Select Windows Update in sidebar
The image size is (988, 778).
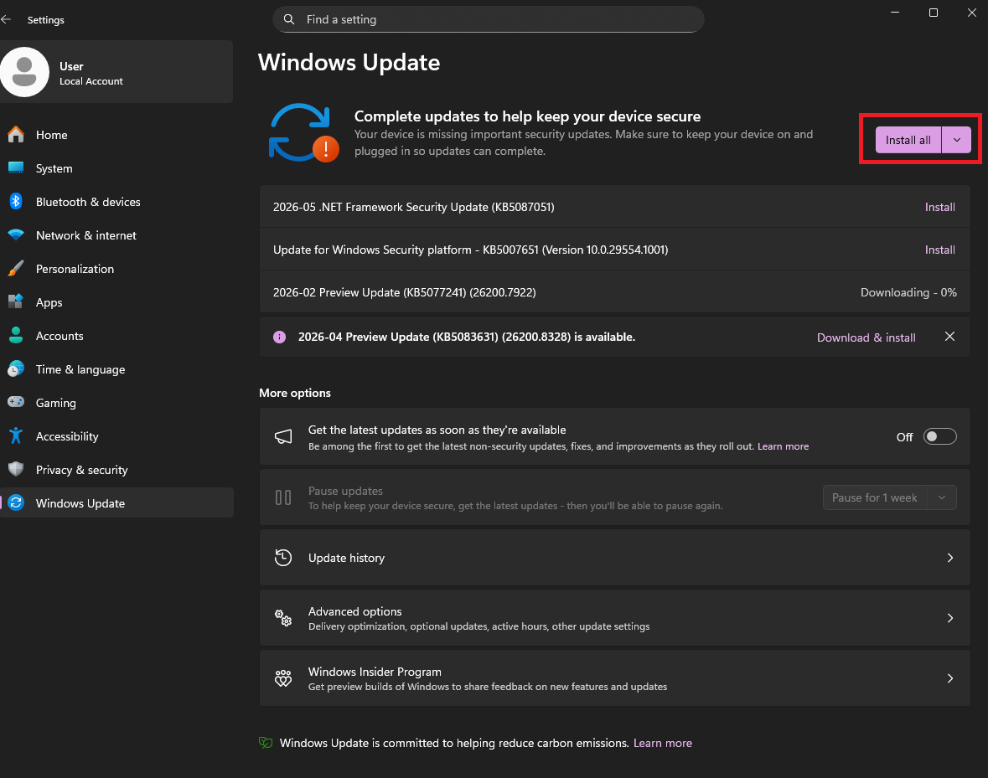[x=116, y=503]
